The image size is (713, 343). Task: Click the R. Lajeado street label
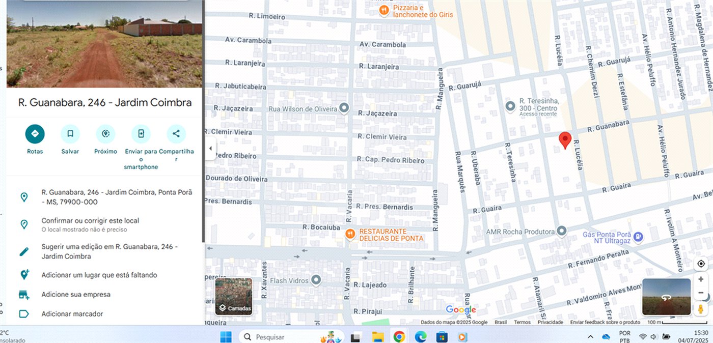(x=371, y=285)
